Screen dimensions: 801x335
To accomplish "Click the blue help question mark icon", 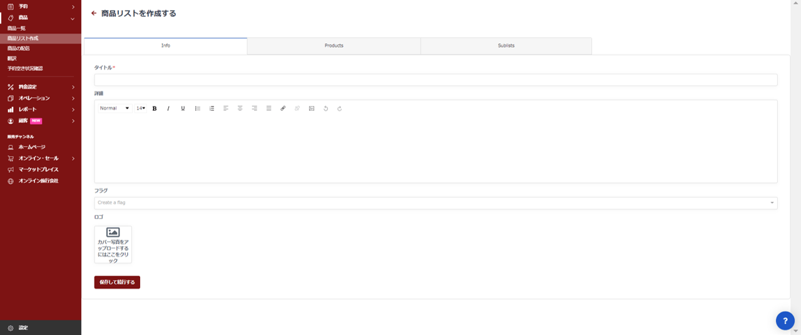I will click(x=785, y=321).
